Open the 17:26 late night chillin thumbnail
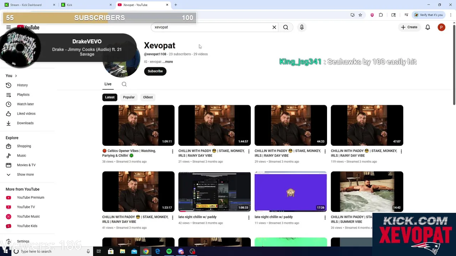 (291, 191)
